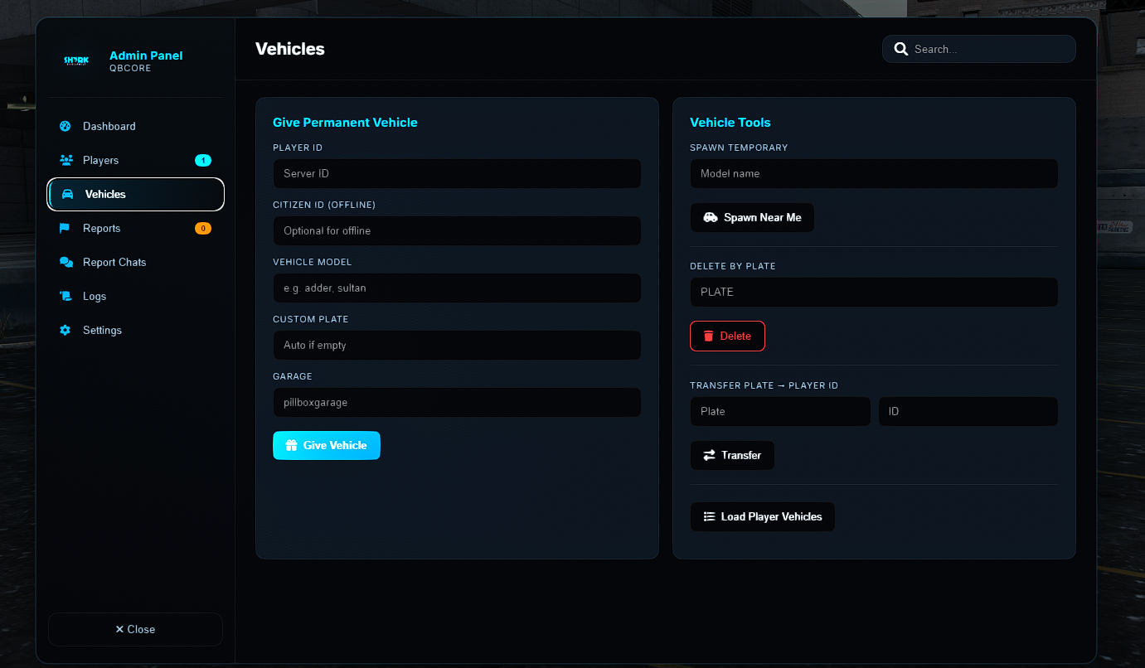Close the admin panel
The image size is (1145, 668).
tap(136, 629)
